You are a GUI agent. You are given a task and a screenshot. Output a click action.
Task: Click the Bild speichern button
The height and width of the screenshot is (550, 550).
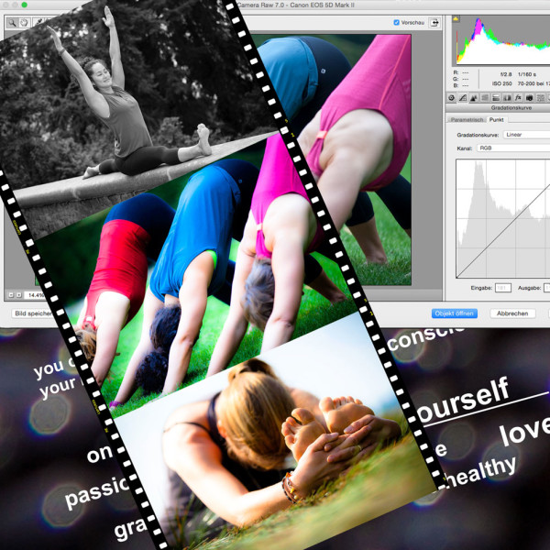[x=33, y=313]
